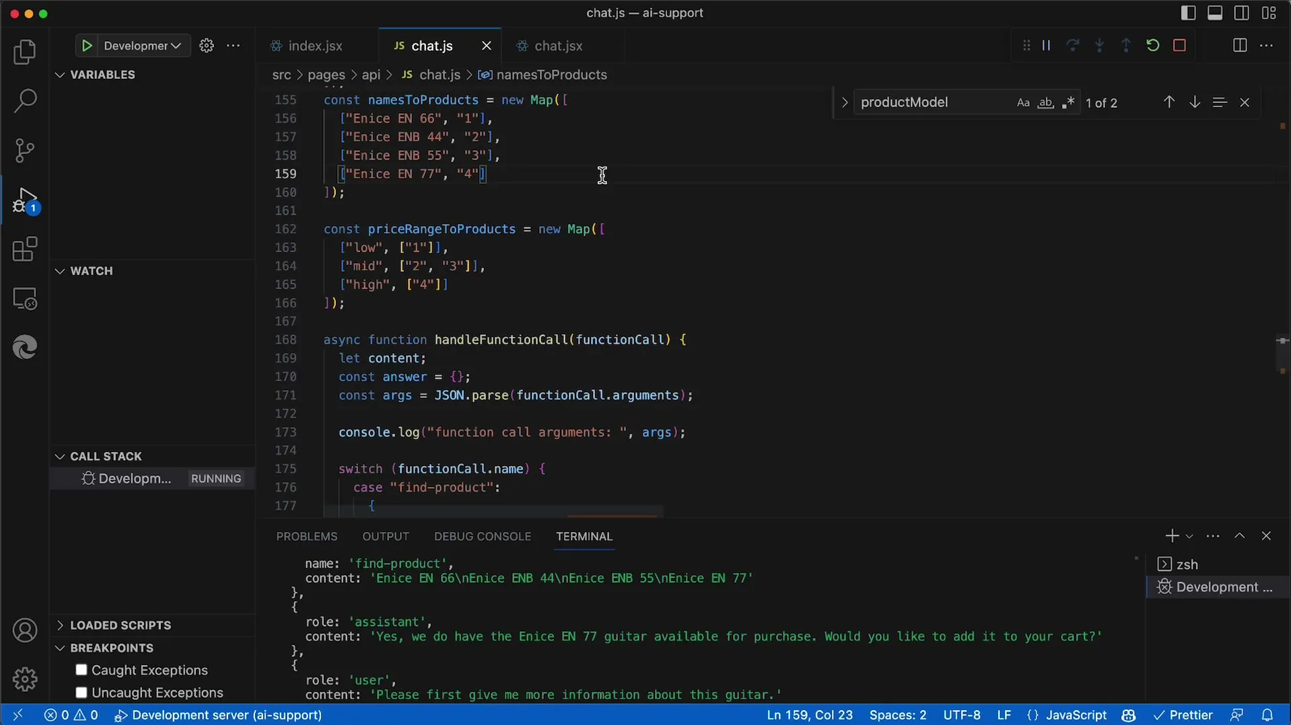Toggle Match Case in find widget

[1023, 102]
